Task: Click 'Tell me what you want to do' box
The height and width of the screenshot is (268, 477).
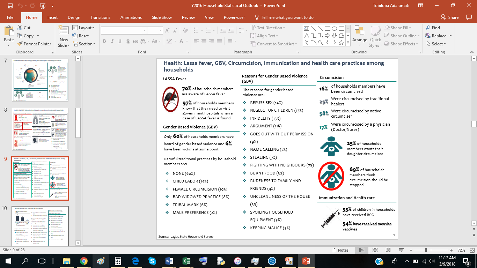Action: point(284,17)
